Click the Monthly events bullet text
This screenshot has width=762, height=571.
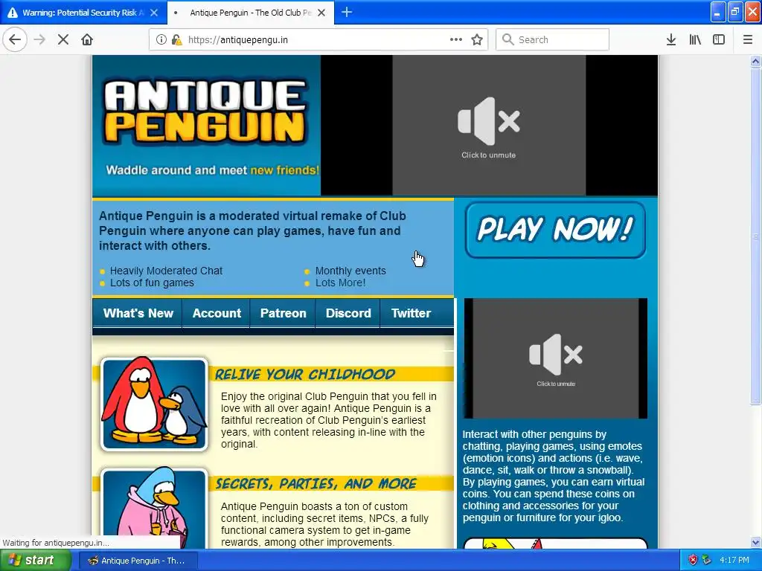pyautogui.click(x=350, y=271)
